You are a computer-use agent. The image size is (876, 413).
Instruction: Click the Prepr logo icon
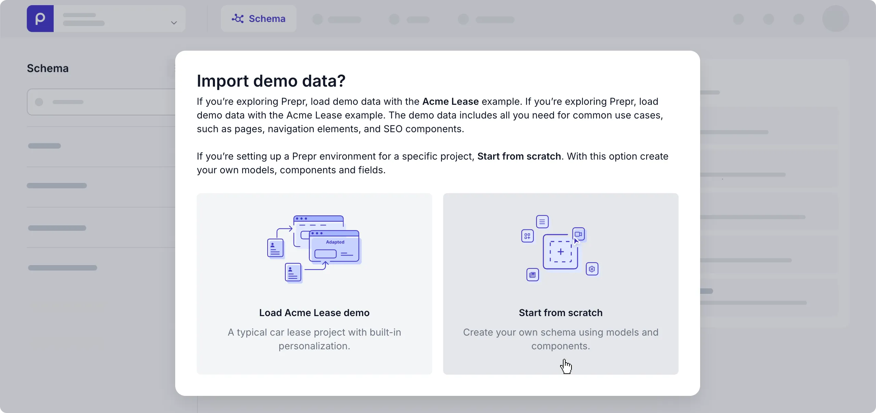click(x=40, y=18)
